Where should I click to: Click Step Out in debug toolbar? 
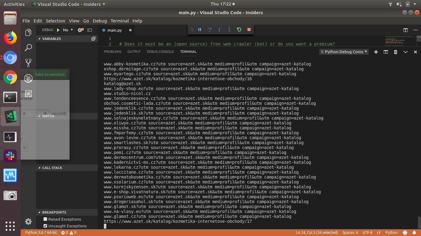[229, 30]
